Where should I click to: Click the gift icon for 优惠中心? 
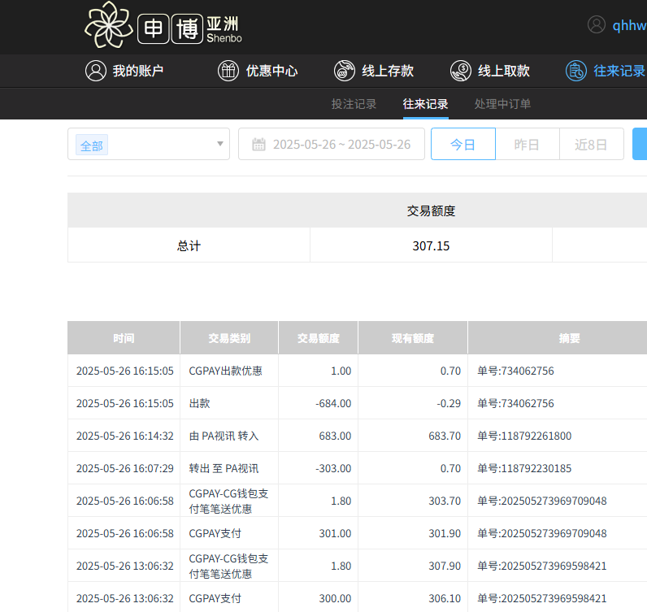pos(228,71)
